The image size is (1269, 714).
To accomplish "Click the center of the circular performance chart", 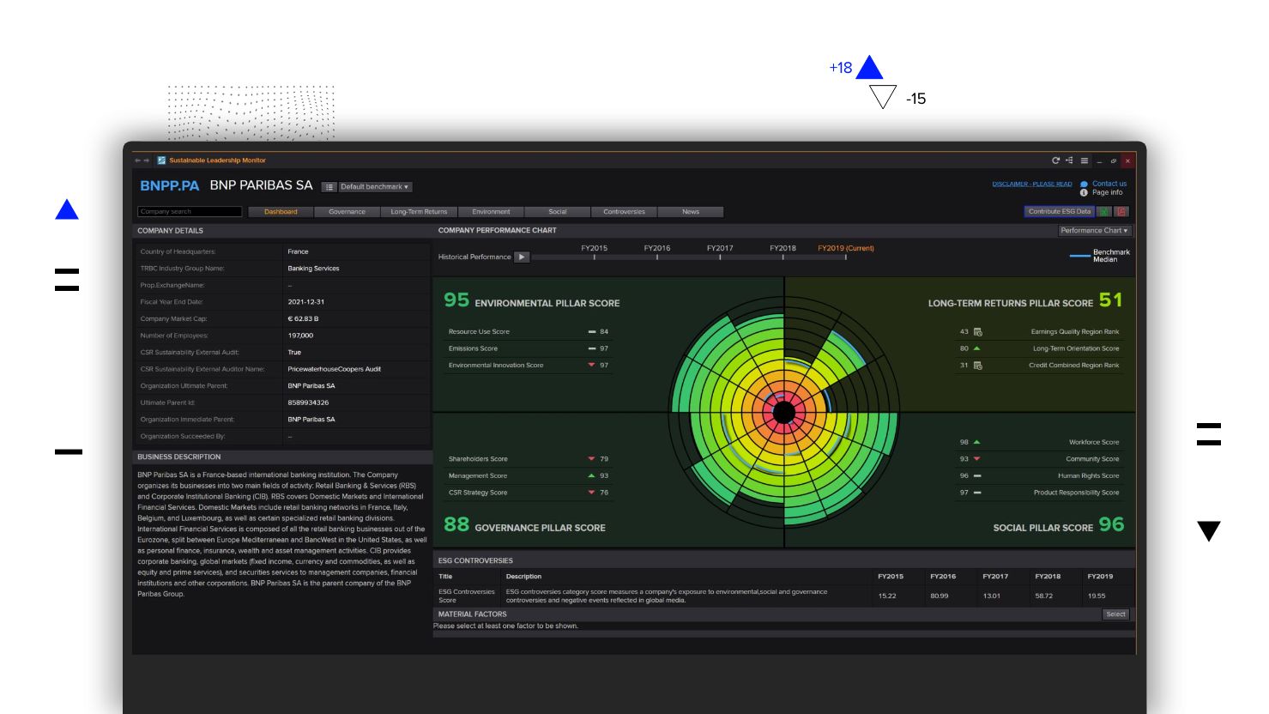I will [x=784, y=413].
